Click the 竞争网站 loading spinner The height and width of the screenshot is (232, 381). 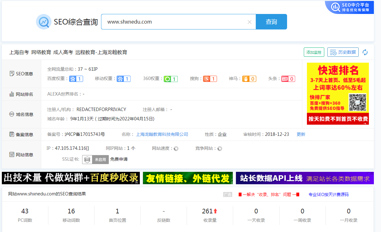click(x=220, y=149)
